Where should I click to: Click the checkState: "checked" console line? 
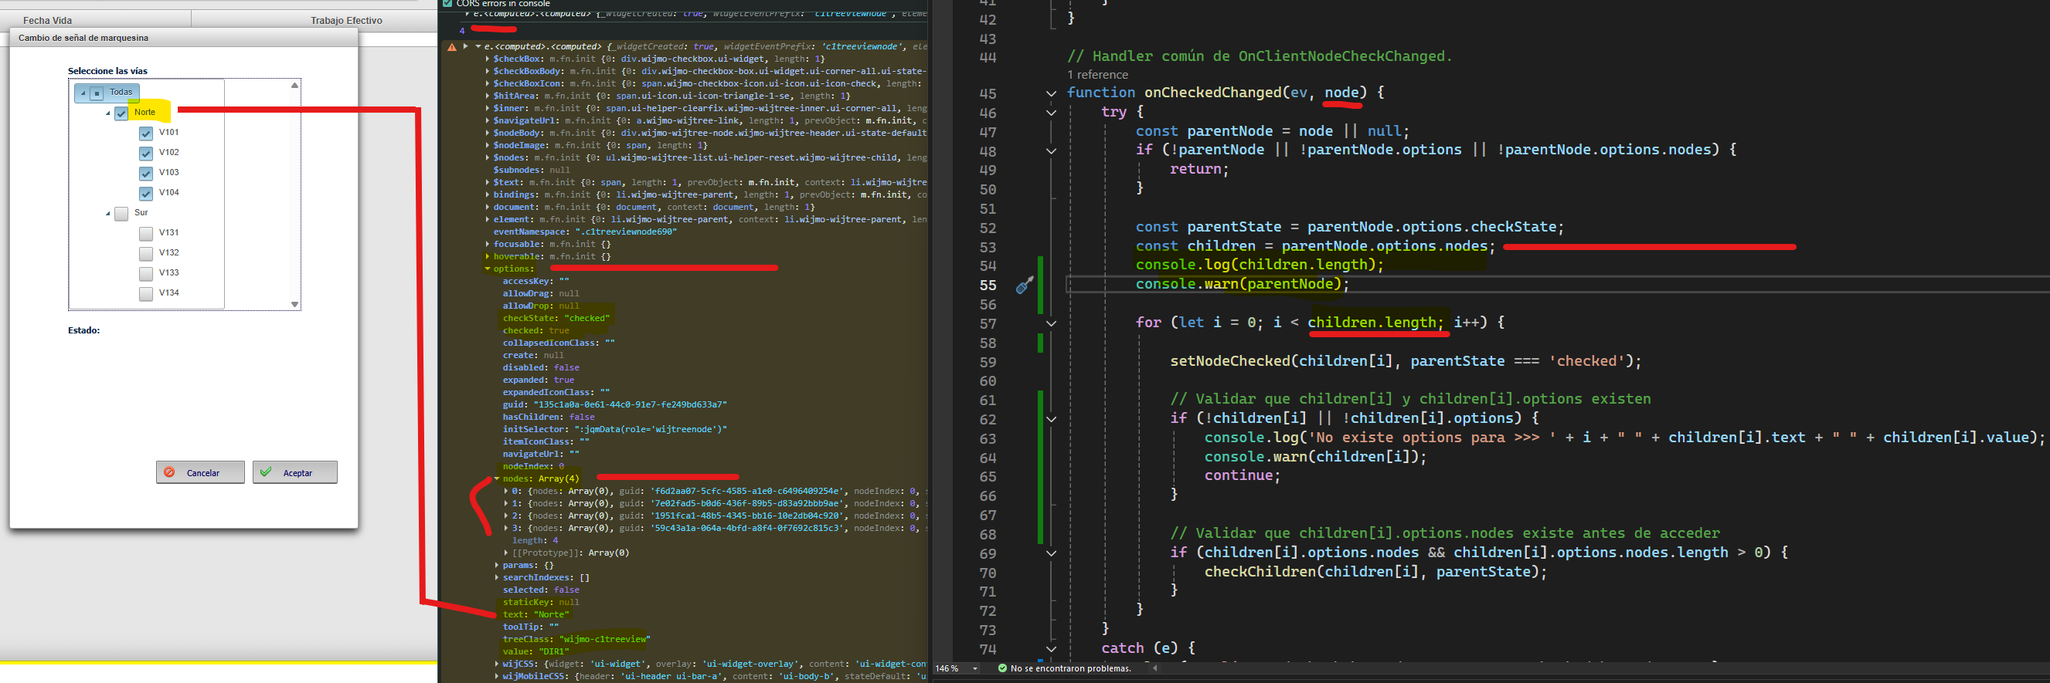pos(556,318)
